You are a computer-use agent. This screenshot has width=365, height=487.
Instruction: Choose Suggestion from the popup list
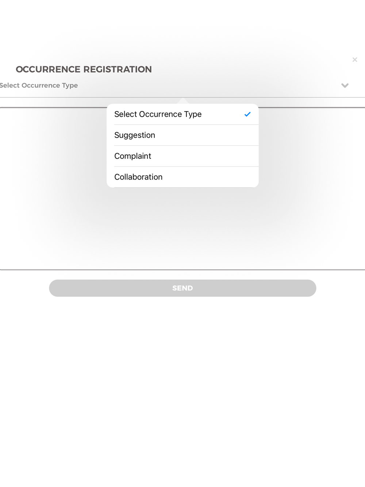(x=182, y=135)
